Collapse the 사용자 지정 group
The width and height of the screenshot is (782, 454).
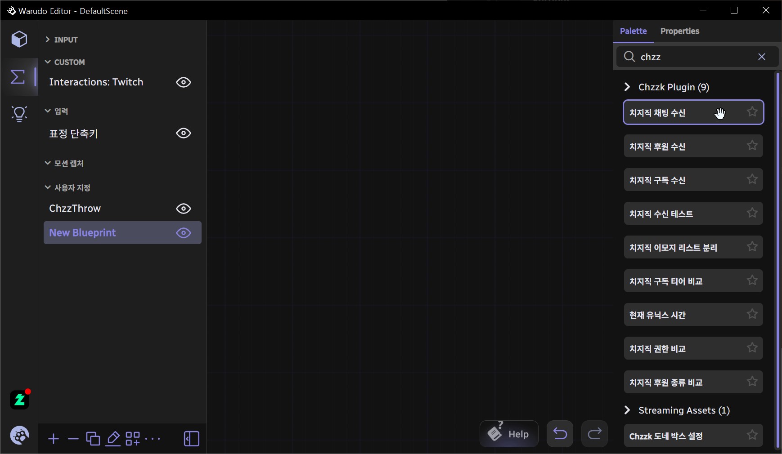[67, 187]
